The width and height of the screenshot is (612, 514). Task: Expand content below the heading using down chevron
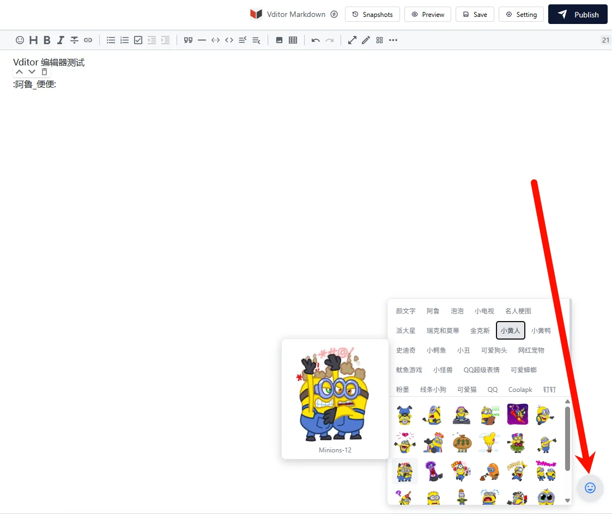(32, 71)
